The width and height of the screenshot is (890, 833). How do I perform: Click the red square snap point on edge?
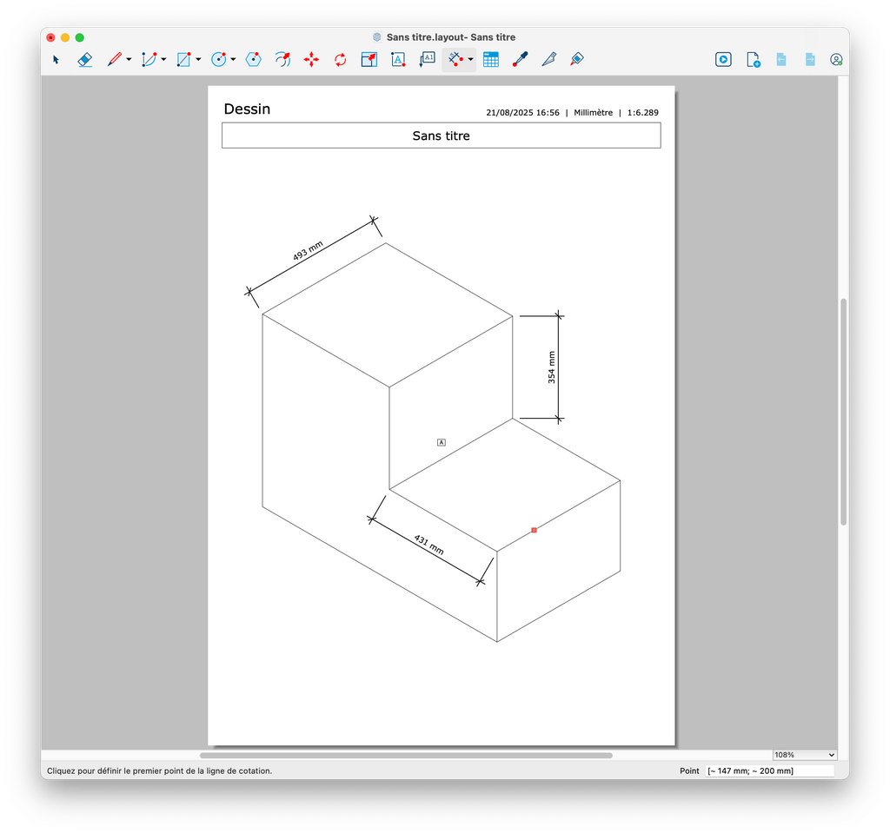pos(535,530)
